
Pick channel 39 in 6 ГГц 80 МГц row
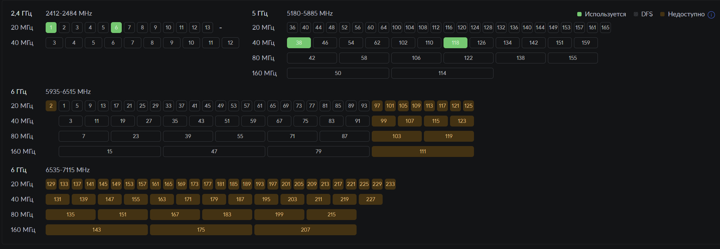[188, 136]
